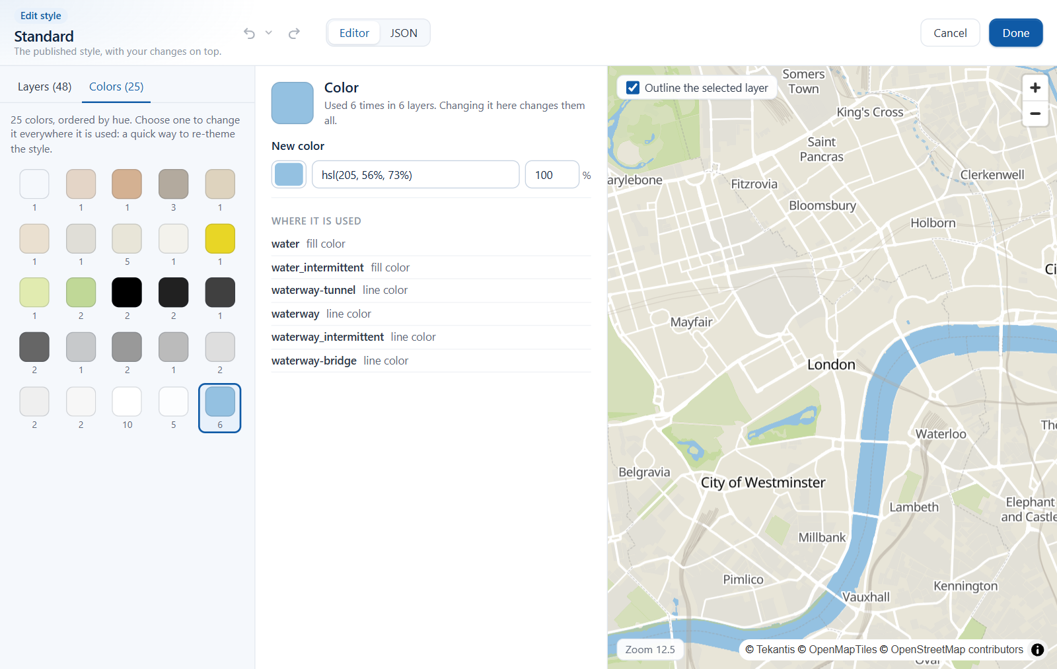Image resolution: width=1057 pixels, height=669 pixels.
Task: Open the undo history dropdown chevron
Action: tap(269, 33)
